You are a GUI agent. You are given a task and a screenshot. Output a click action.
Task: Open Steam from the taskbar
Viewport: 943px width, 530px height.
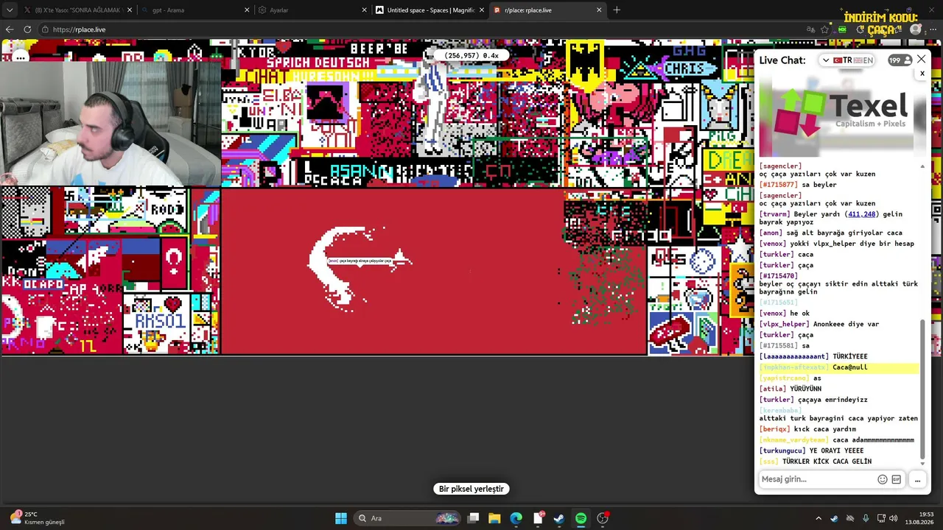pos(559,518)
